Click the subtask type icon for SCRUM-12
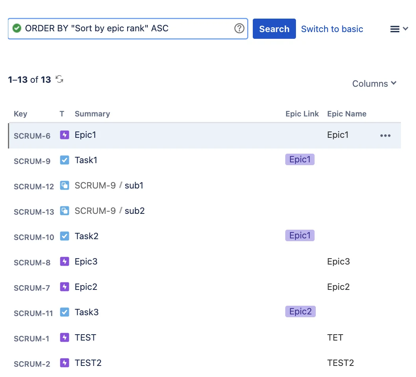This screenshot has width=416, height=377. pyautogui.click(x=65, y=185)
